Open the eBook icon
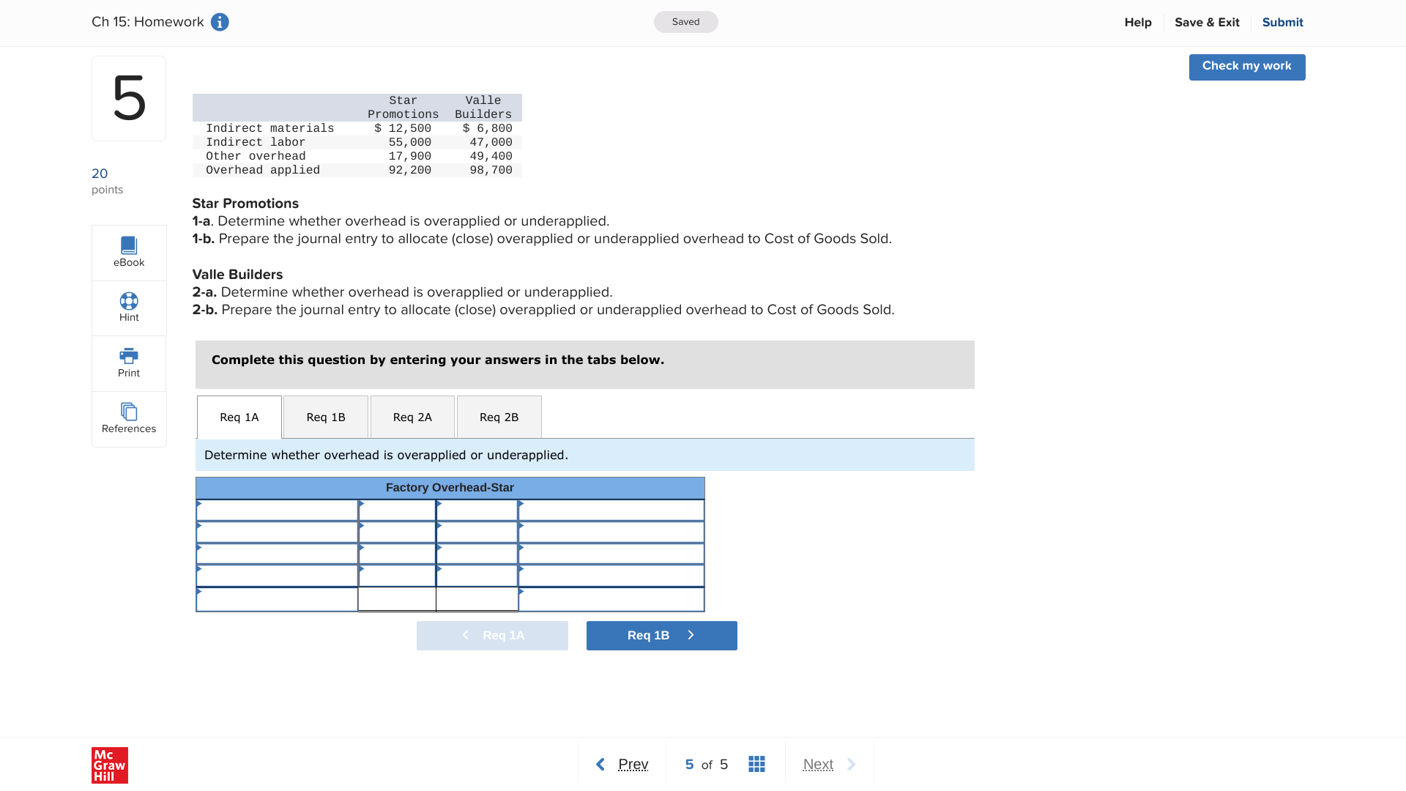 click(129, 245)
